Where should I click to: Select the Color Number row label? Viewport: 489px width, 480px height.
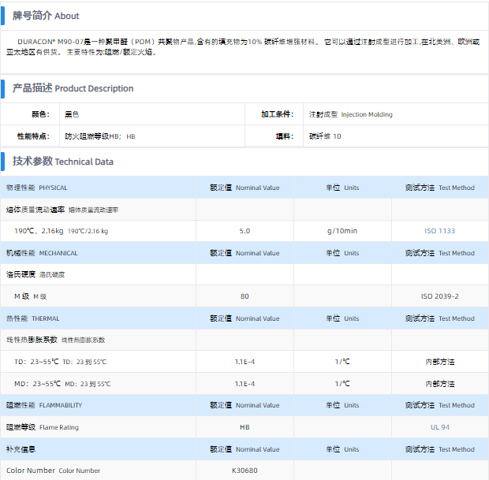(x=53, y=471)
